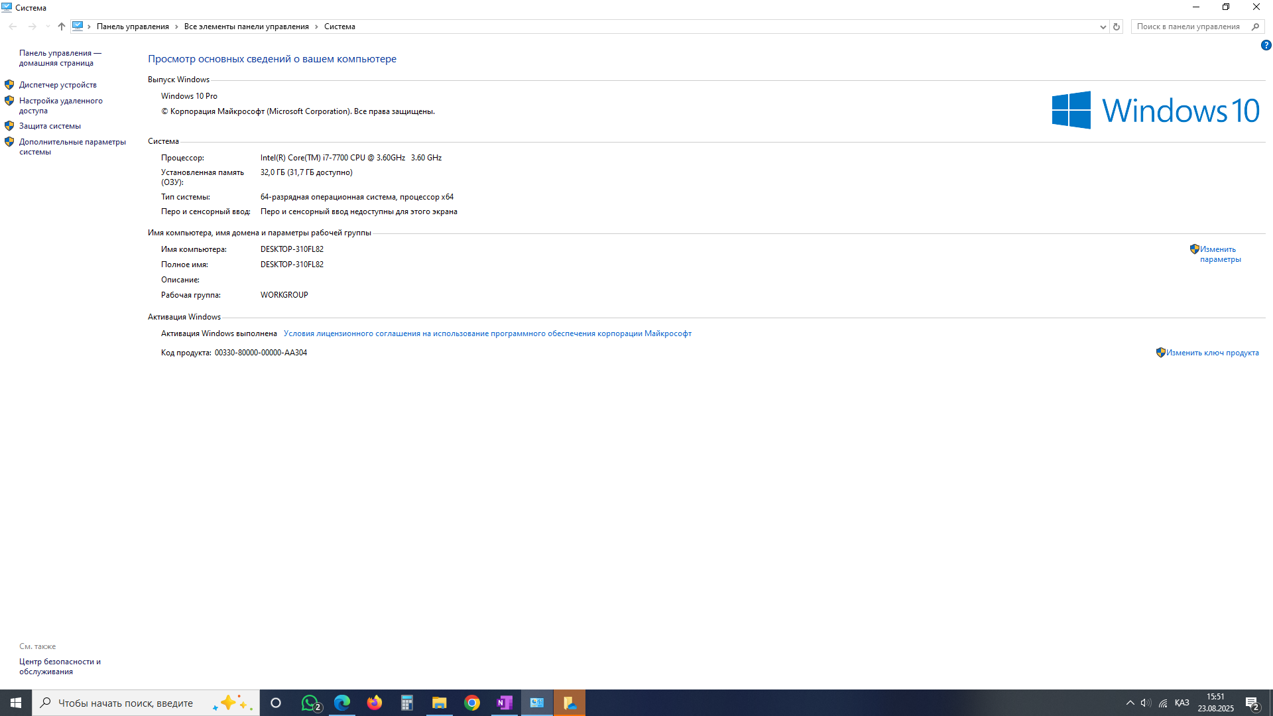Click 'Изменить параметры' link
Viewport: 1273px width, 716px height.
[x=1220, y=254]
